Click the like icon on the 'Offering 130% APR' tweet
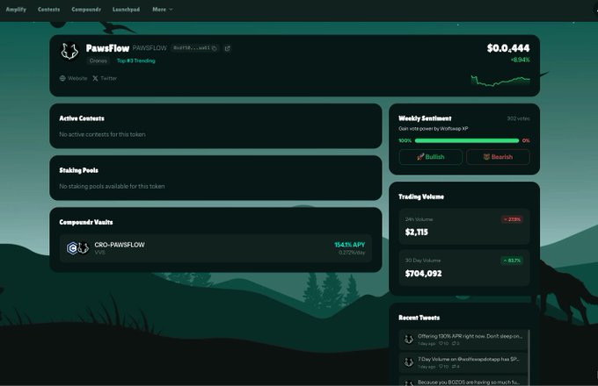Image resolution: width=598 pixels, height=386 pixels. point(441,343)
